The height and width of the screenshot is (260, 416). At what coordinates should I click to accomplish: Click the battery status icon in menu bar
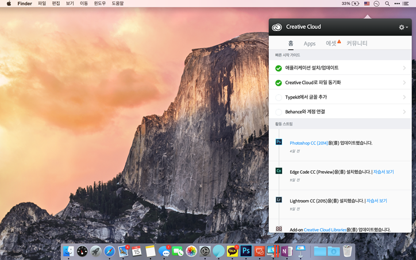coord(355,3)
